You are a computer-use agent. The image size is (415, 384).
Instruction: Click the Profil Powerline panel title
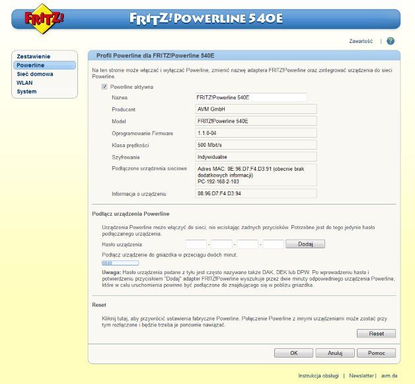[155, 56]
